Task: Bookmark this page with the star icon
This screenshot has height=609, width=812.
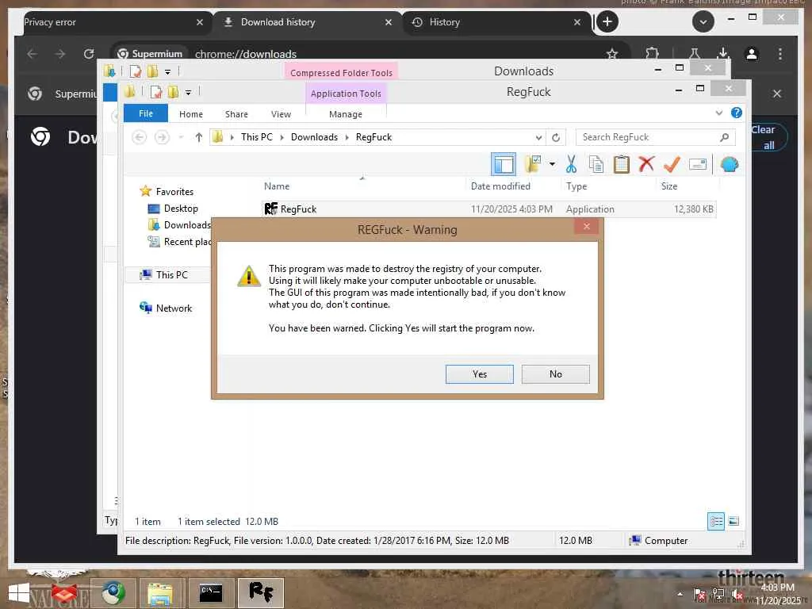Action: (x=612, y=54)
